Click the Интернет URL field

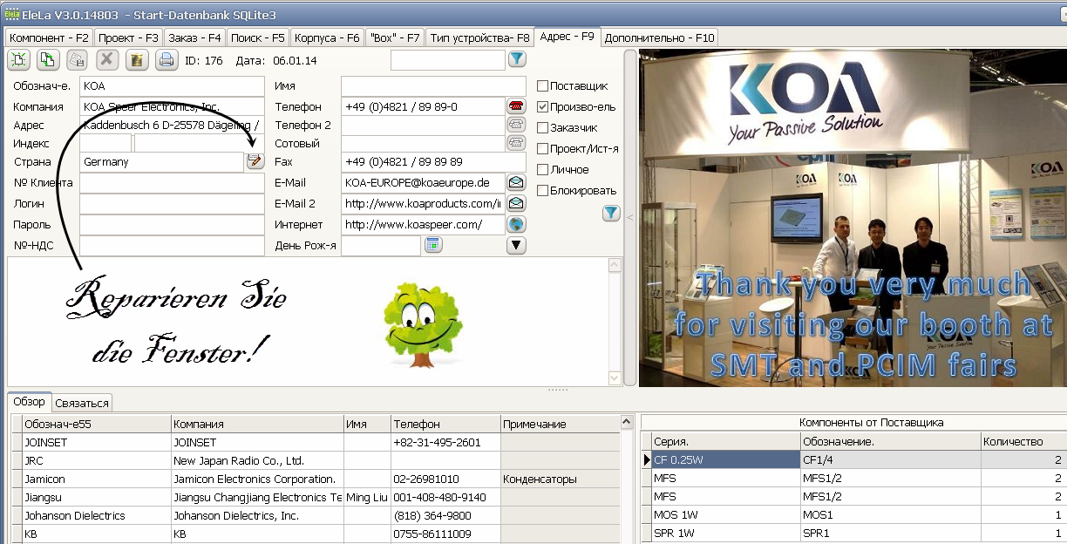click(423, 224)
